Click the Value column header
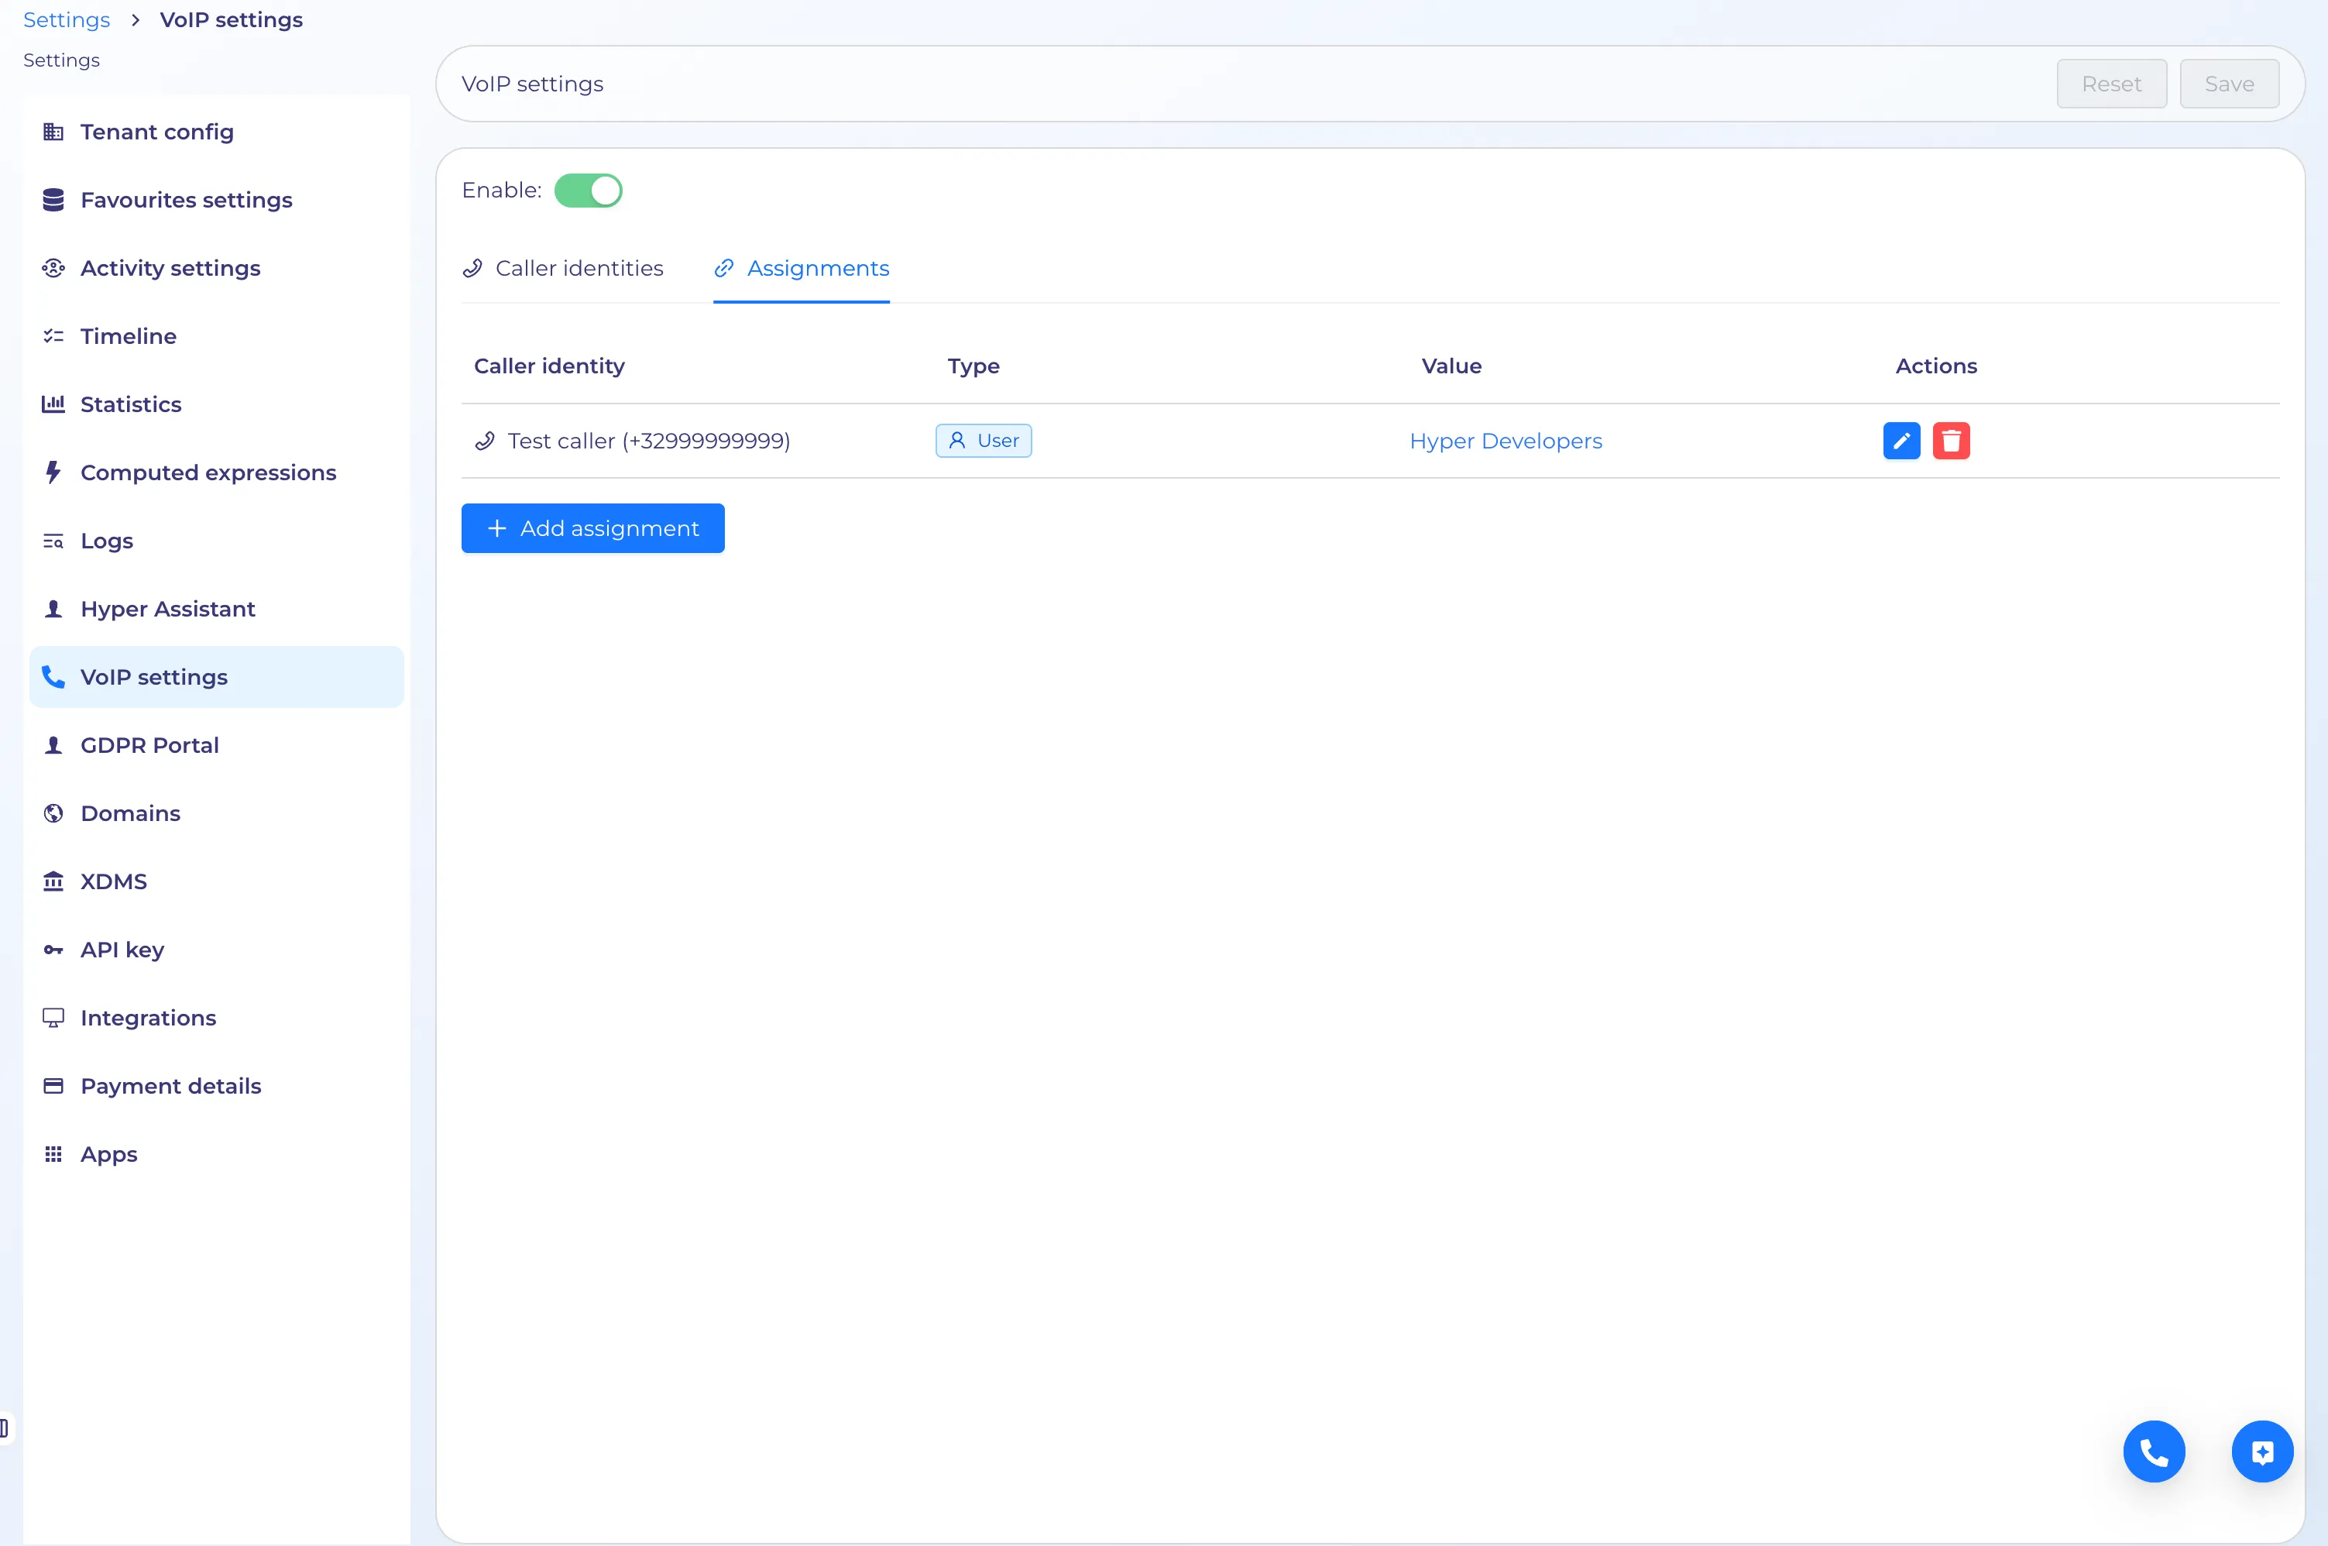This screenshot has height=1546, width=2328. pos(1451,366)
